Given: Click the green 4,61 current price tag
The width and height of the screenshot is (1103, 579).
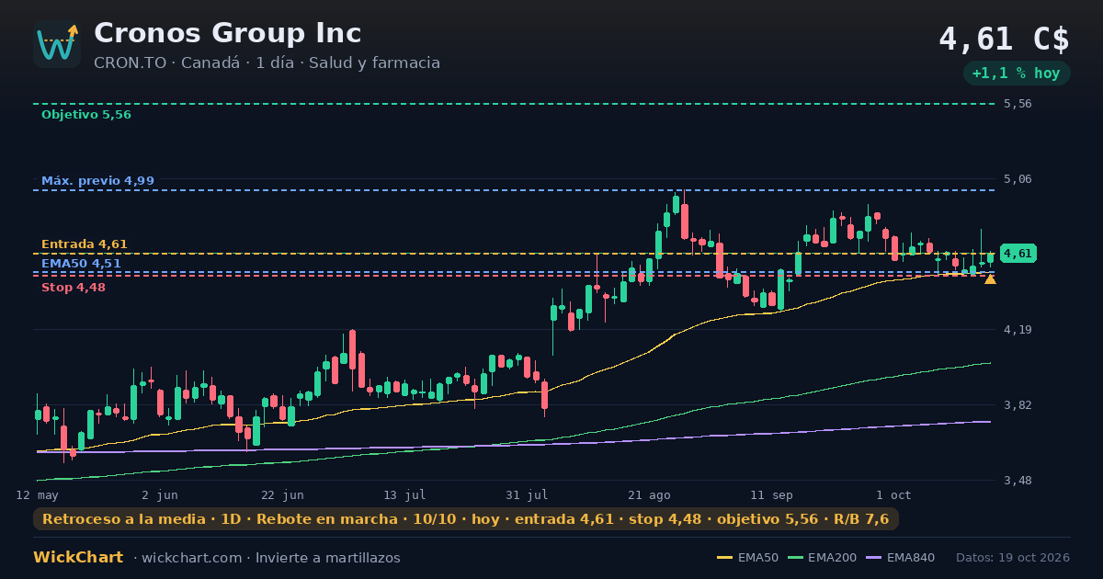Looking at the screenshot, I should (x=1018, y=254).
